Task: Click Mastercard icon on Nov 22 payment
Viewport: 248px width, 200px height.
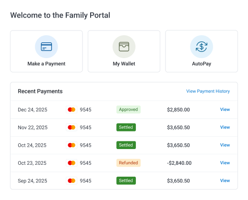Action: (x=72, y=127)
